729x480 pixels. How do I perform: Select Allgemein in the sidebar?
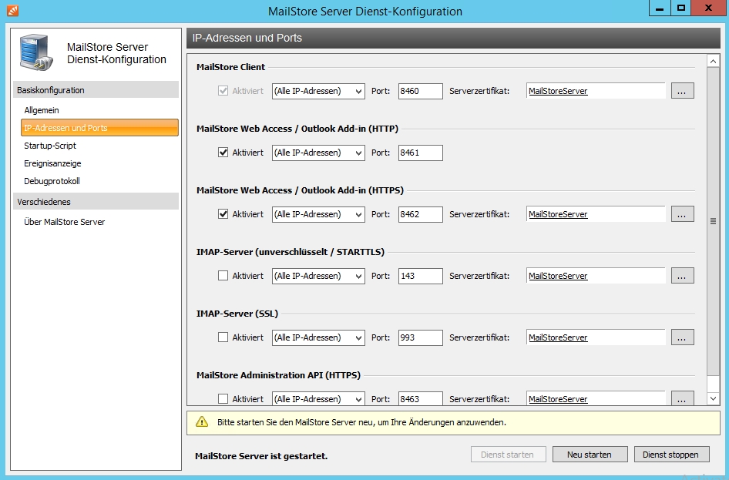(42, 110)
